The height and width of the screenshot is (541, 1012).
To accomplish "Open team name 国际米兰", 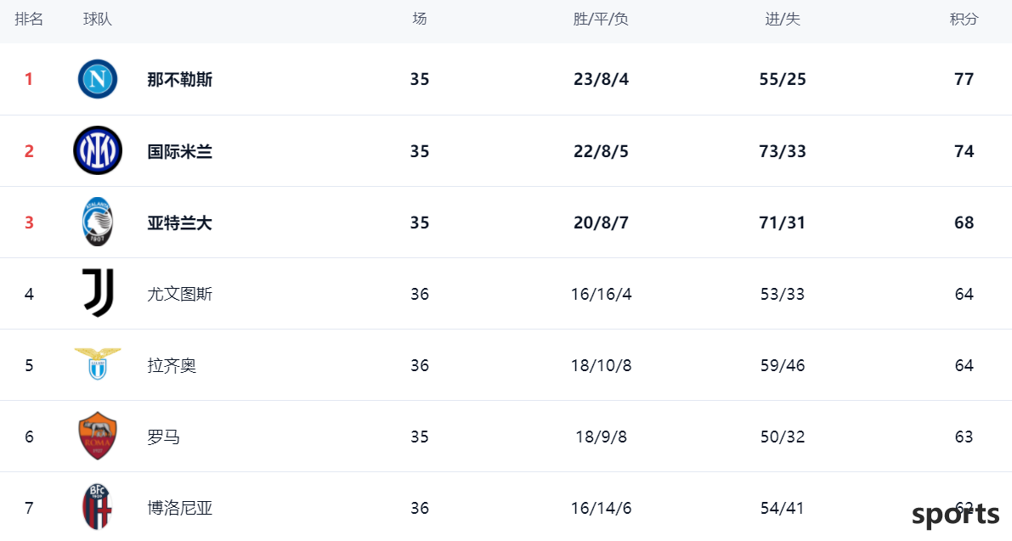I will (179, 151).
